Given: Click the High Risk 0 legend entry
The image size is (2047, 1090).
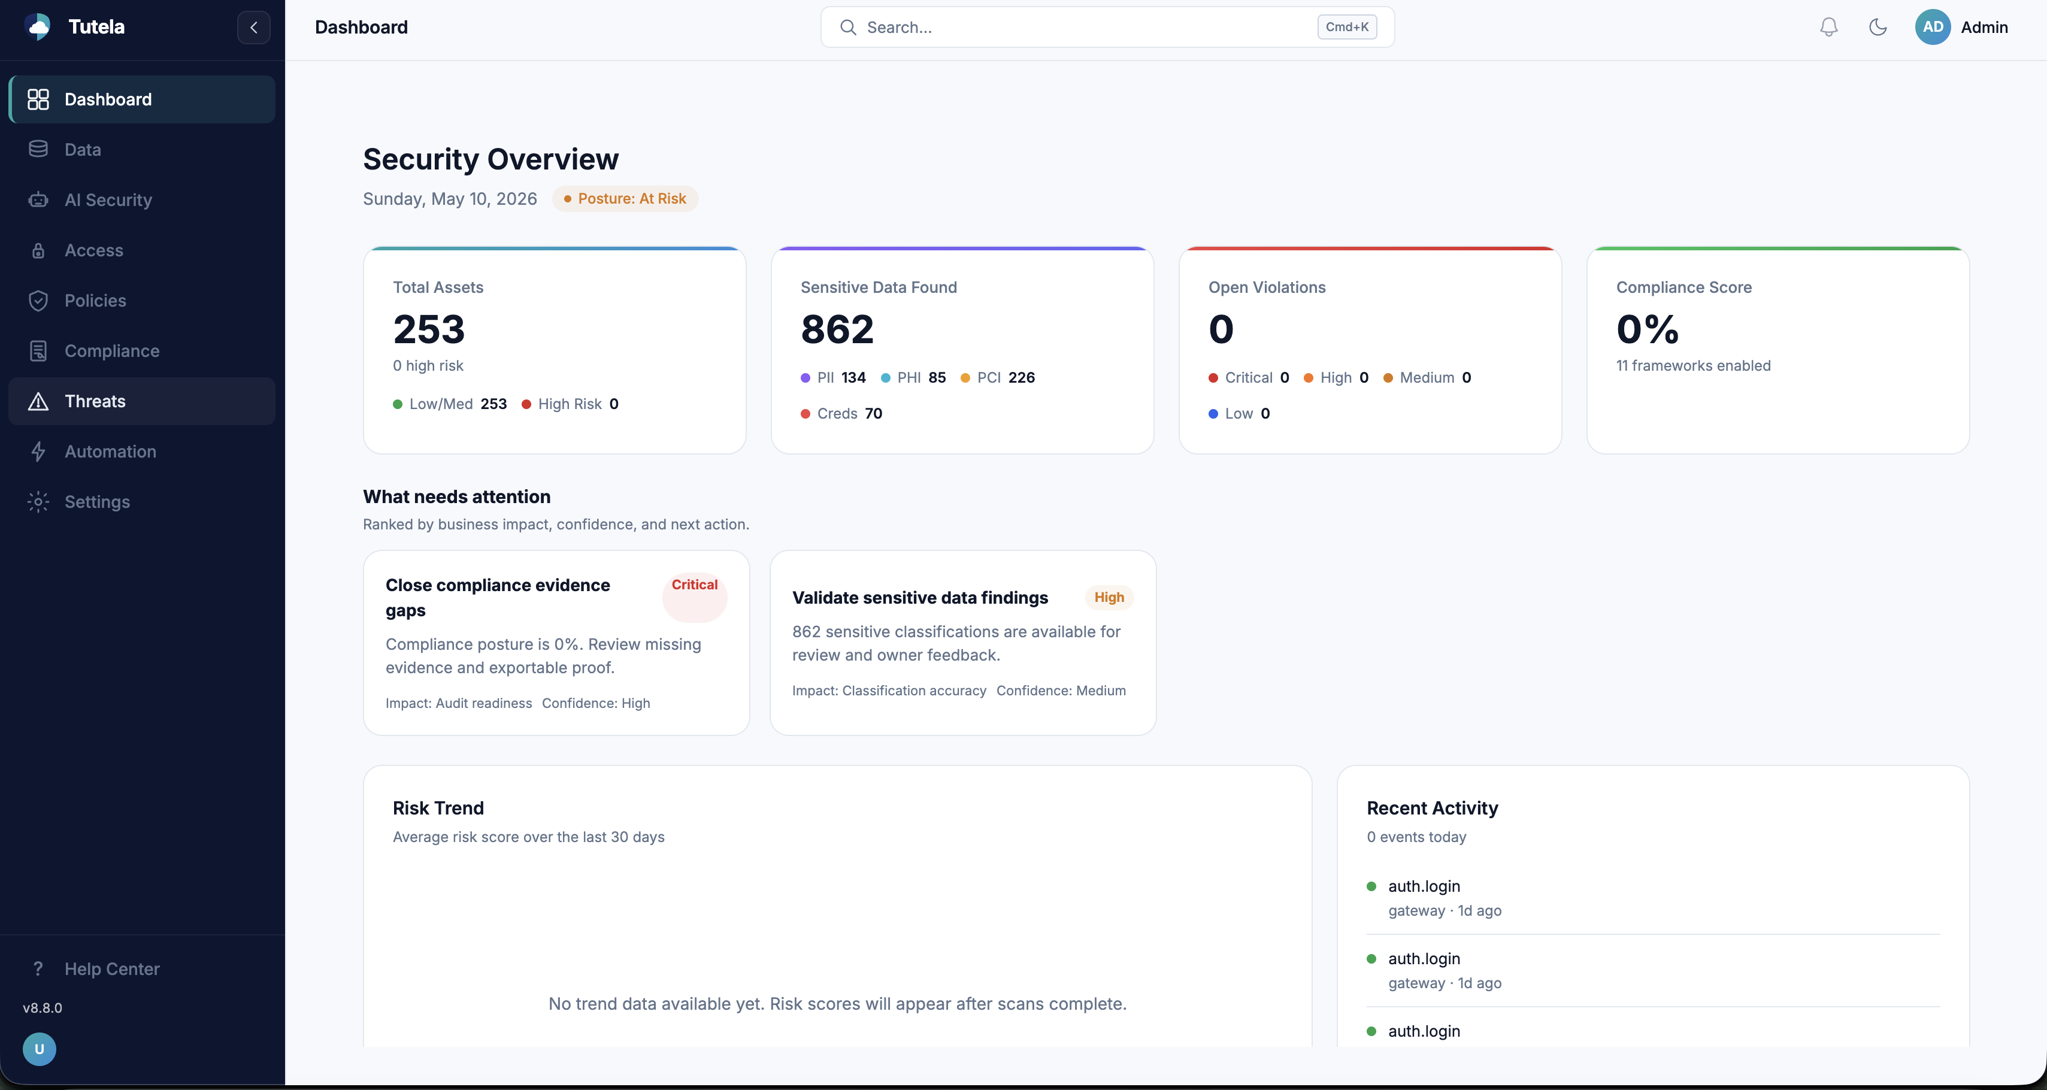Looking at the screenshot, I should click(570, 404).
